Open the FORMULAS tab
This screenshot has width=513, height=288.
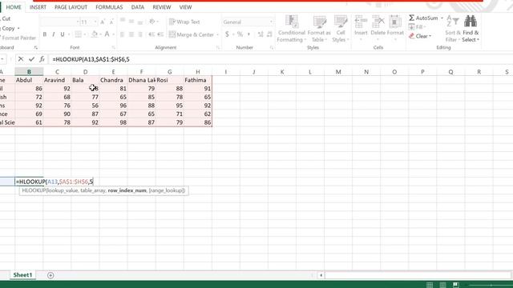tap(109, 7)
